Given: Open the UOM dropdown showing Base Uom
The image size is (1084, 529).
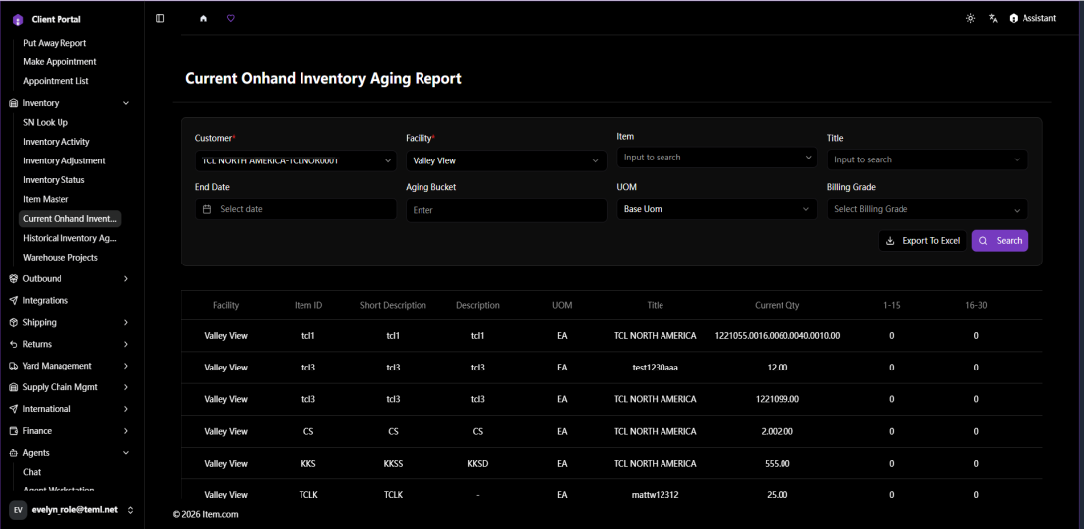Looking at the screenshot, I should tap(717, 209).
